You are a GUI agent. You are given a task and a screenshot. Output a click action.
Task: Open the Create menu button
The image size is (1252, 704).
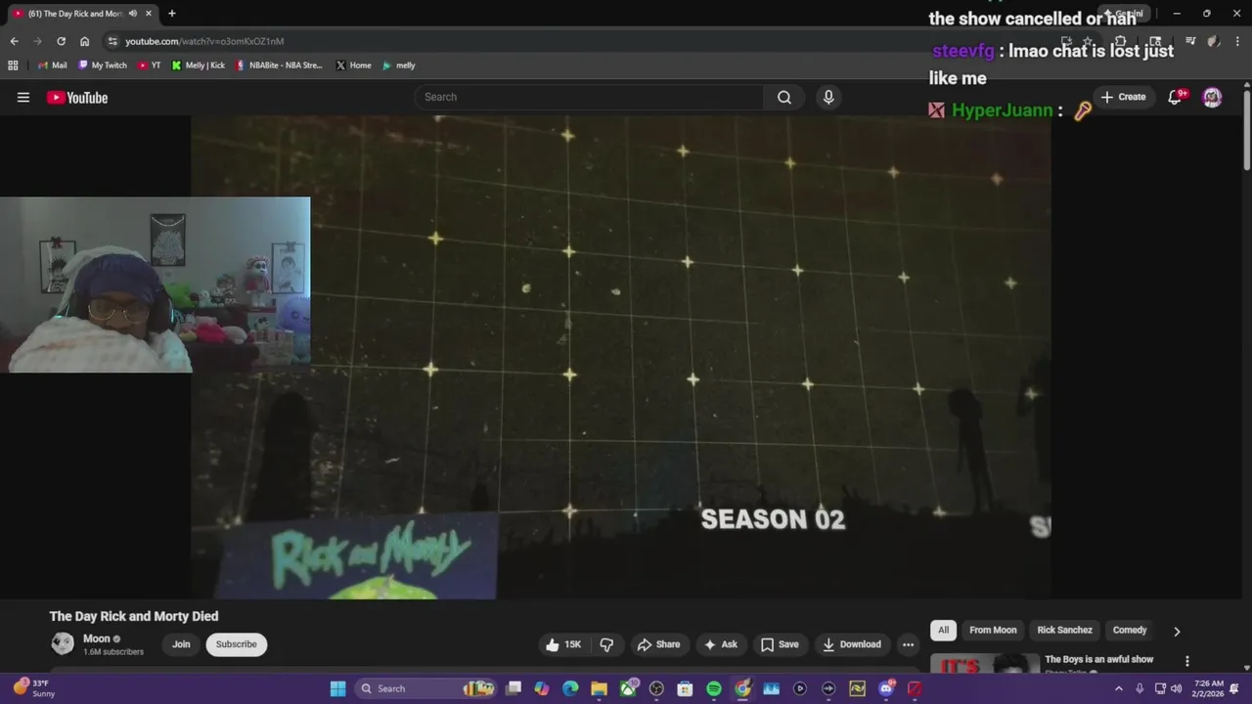point(1123,97)
